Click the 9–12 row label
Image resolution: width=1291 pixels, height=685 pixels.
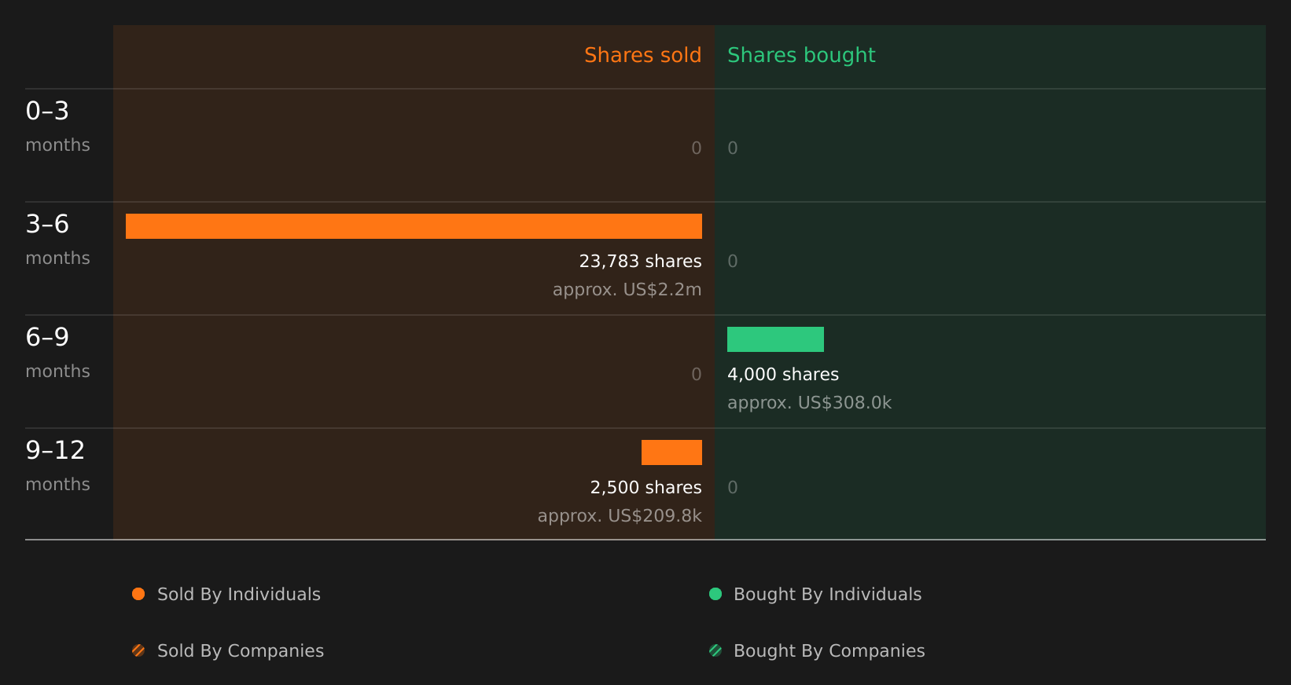click(55, 450)
